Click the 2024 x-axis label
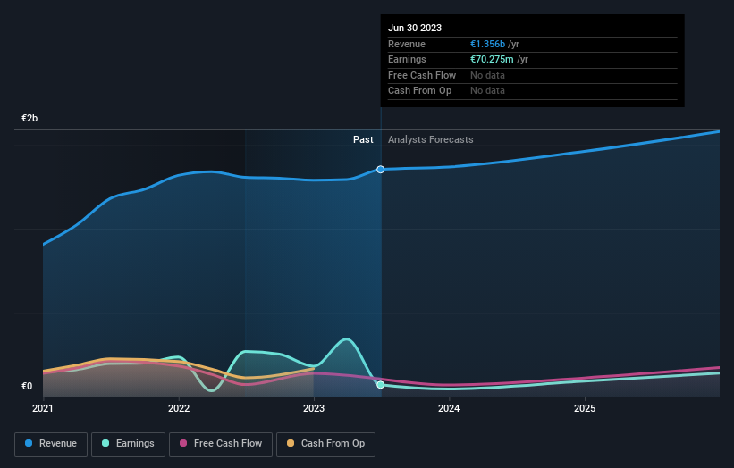Screen dimensions: 734x468 [x=449, y=409]
